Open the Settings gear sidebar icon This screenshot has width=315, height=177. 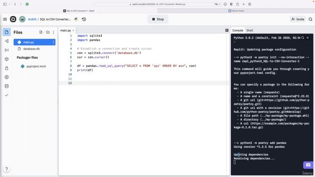(6, 77)
